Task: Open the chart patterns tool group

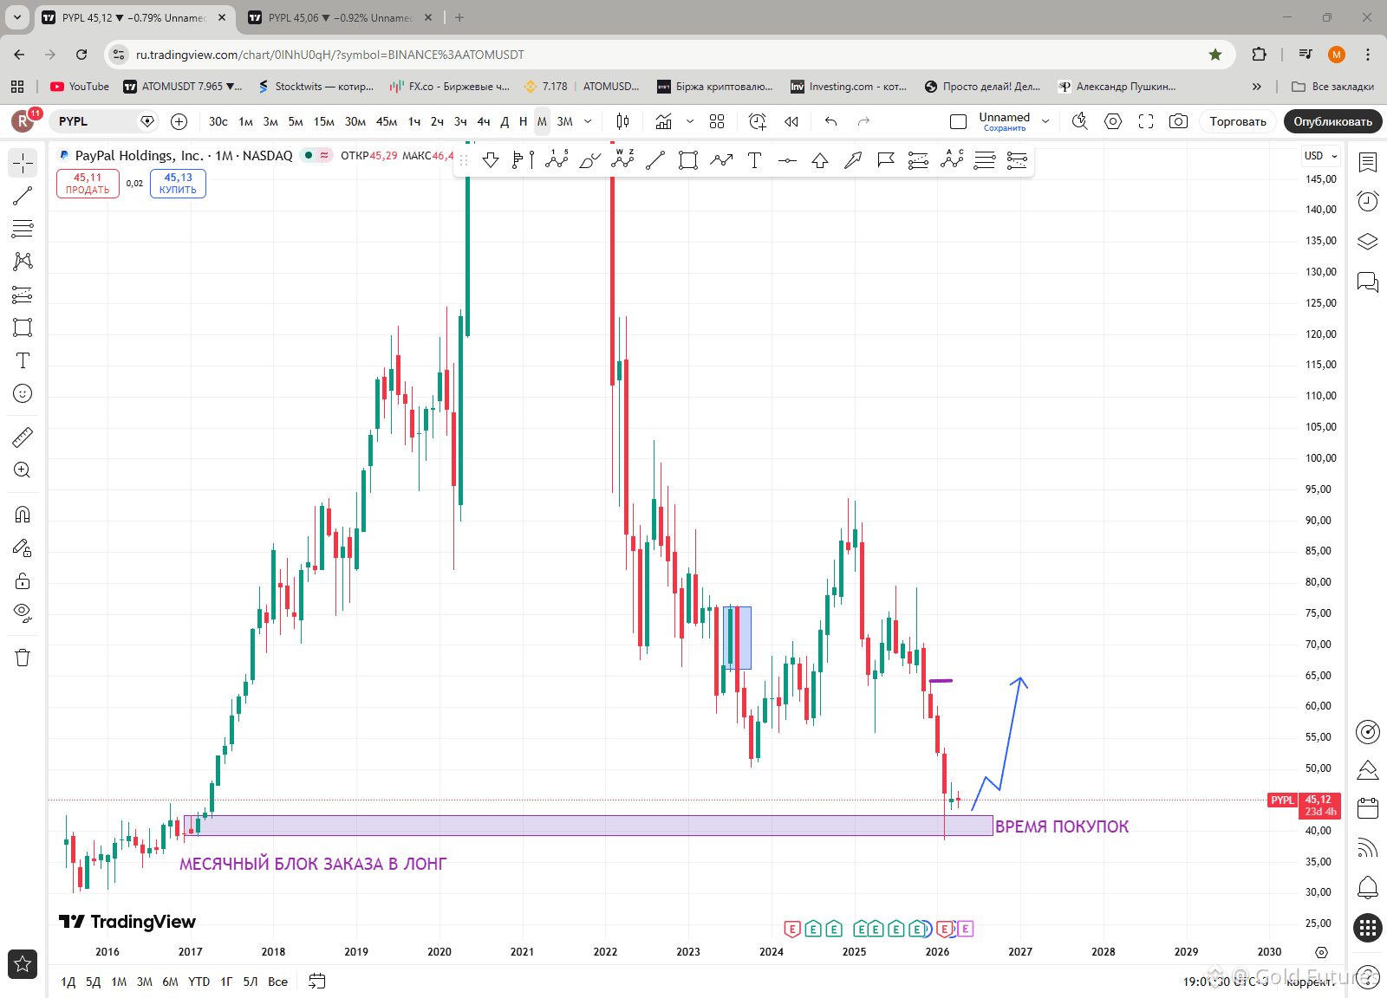Action: 23,262
